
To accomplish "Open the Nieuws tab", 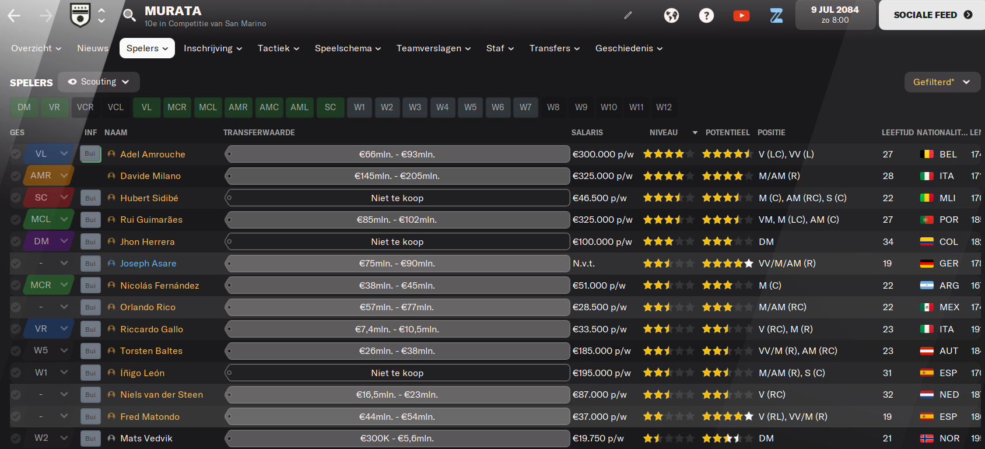I will coord(93,48).
